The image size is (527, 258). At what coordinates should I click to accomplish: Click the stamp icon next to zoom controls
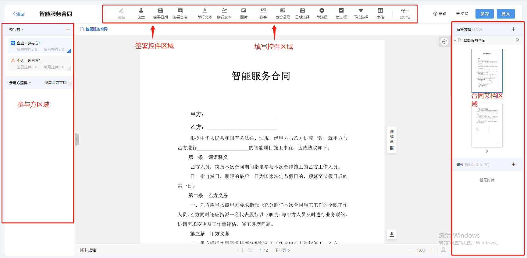[443, 250]
